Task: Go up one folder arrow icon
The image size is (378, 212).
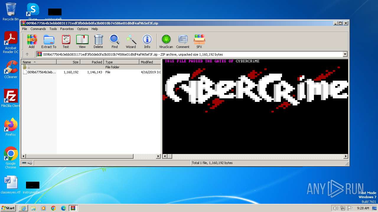Action: coord(27,54)
